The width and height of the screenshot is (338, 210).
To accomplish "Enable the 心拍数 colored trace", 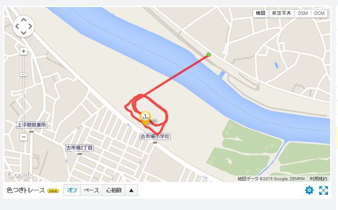I will [114, 190].
